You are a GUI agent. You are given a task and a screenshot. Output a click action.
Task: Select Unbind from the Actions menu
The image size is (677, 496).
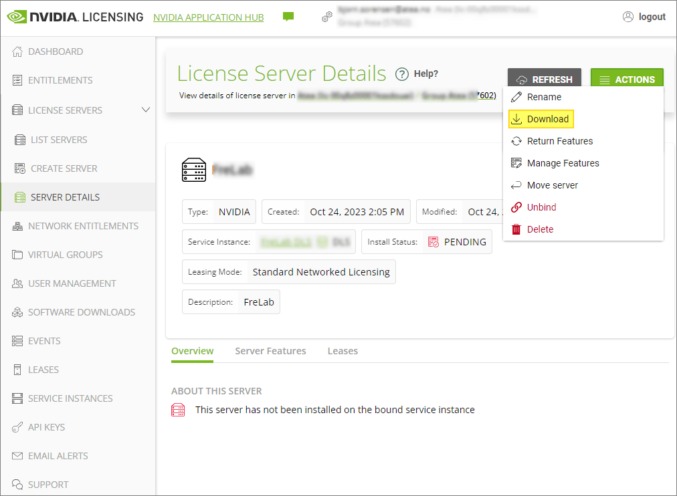tap(541, 207)
